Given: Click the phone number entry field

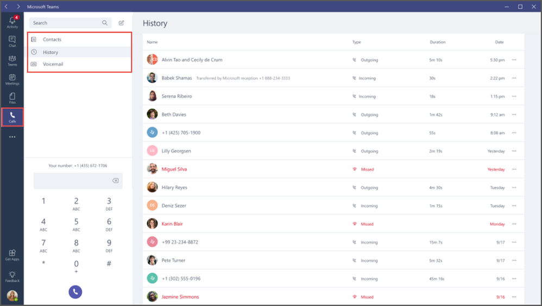Looking at the screenshot, I should point(78,181).
